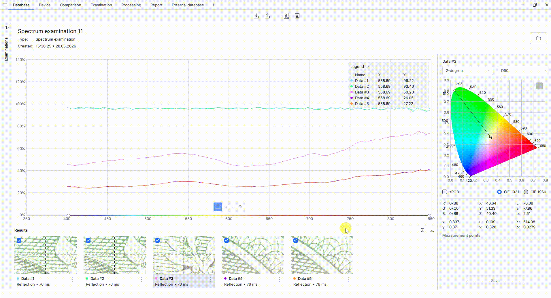Reset the chart zoom

tap(240, 207)
